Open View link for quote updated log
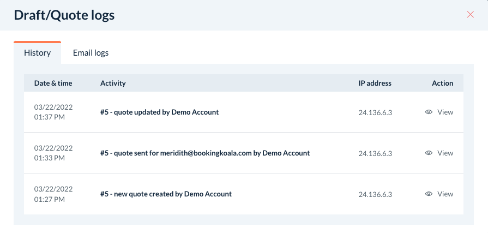Screen dimensions: 488x233 pos(445,112)
